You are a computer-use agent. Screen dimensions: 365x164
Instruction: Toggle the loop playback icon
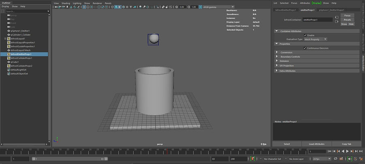point(335,159)
